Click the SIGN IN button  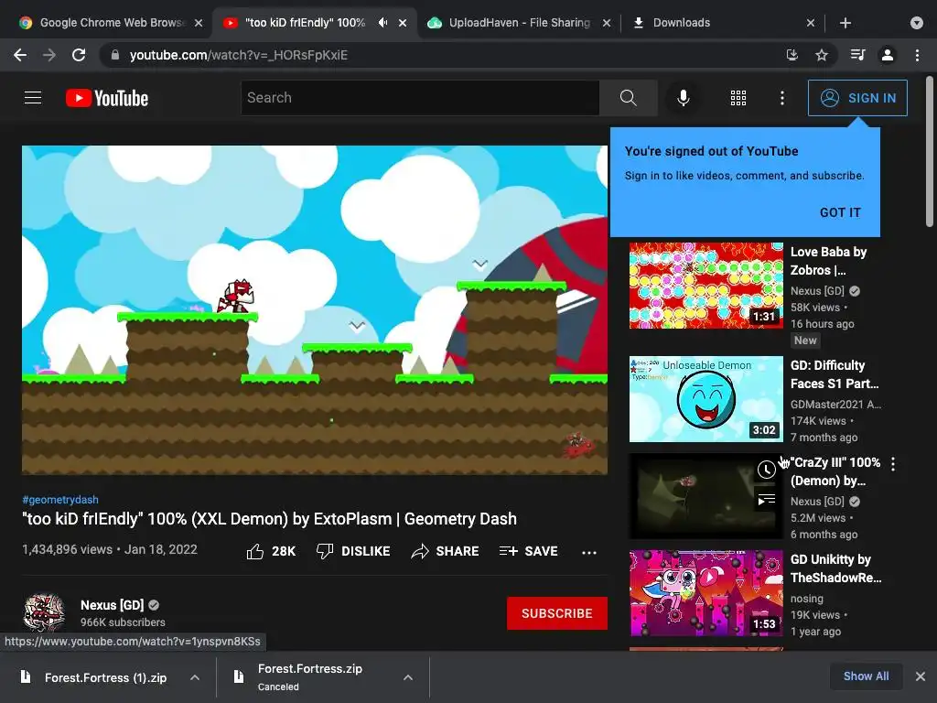pyautogui.click(x=857, y=97)
